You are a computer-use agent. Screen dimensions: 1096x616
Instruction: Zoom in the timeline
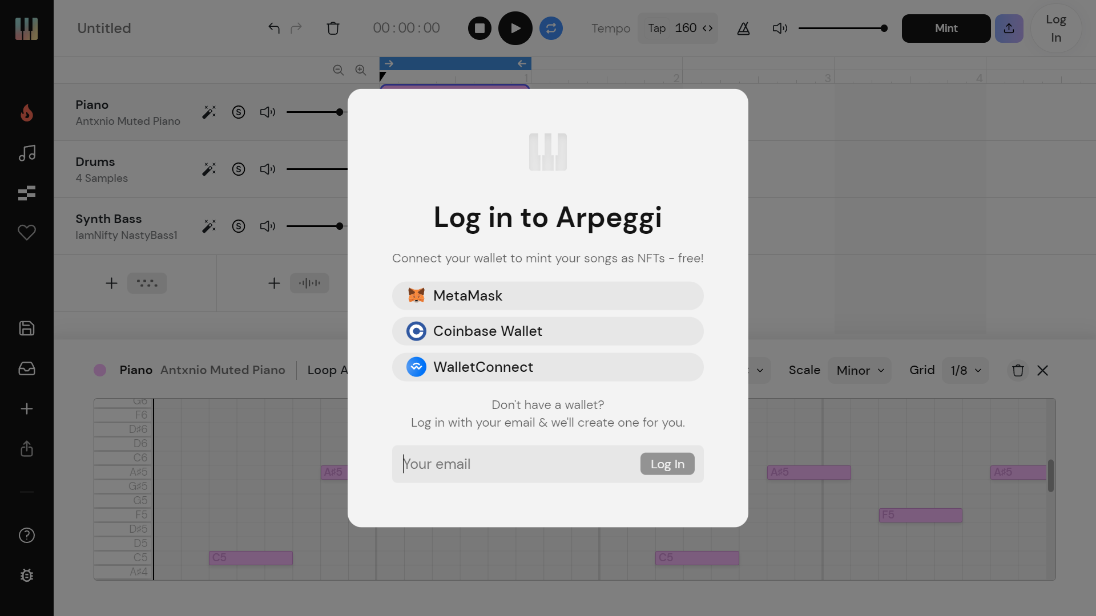(361, 70)
